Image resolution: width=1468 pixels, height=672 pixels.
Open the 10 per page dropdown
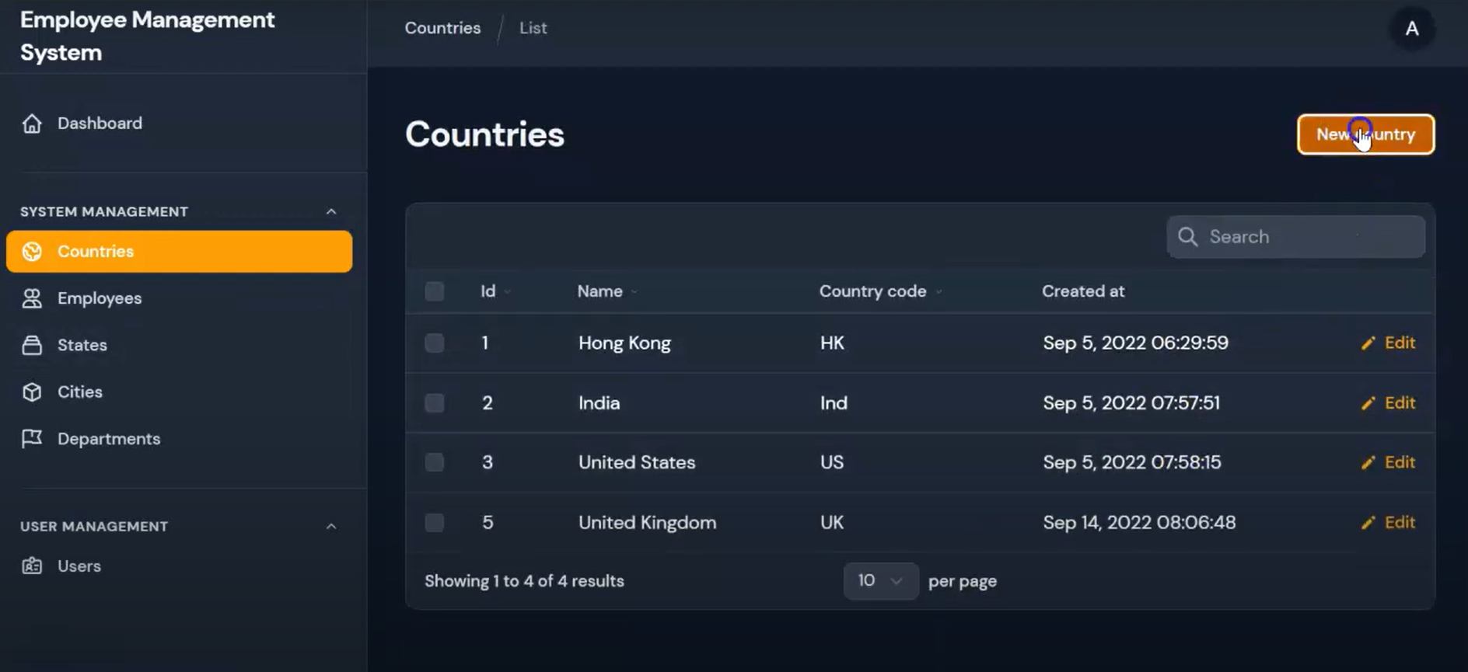pyautogui.click(x=880, y=581)
